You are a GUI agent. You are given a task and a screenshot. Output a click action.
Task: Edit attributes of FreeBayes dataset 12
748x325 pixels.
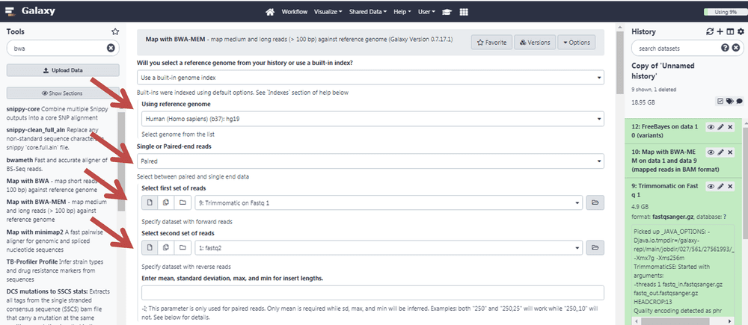[721, 127]
